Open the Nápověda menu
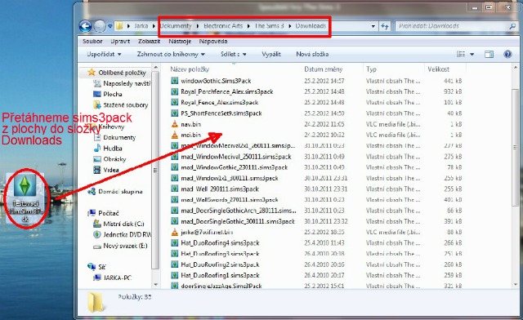The image size is (523, 320). 213,42
